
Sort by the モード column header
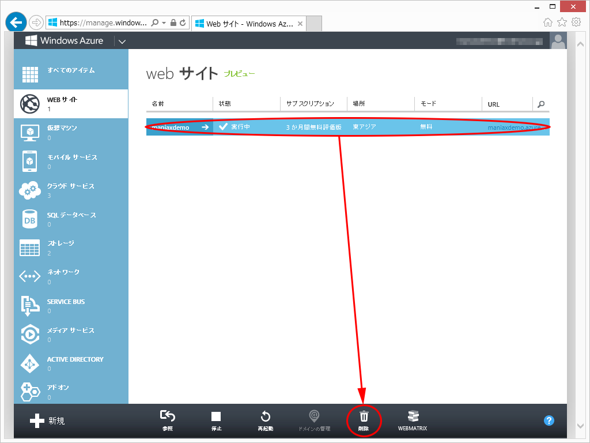pos(428,104)
